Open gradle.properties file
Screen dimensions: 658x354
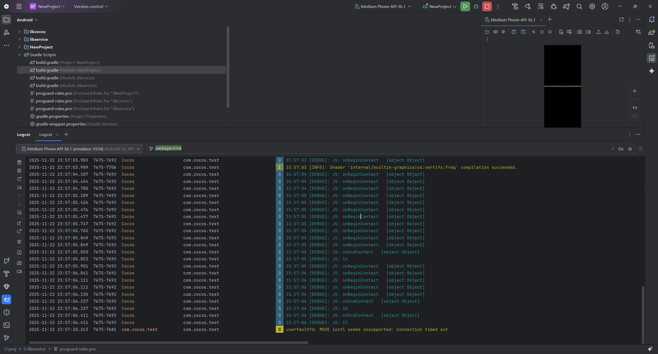52,116
